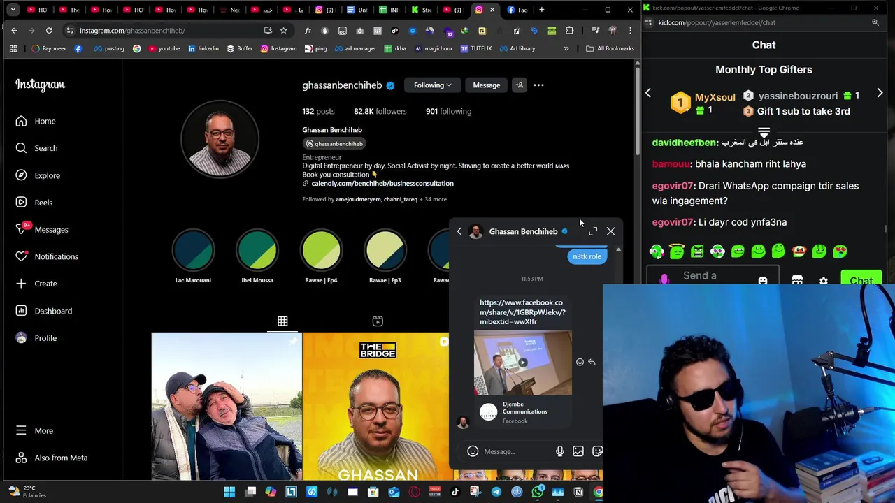Click the Message text input field
Image resolution: width=895 pixels, height=503 pixels.
coord(515,451)
